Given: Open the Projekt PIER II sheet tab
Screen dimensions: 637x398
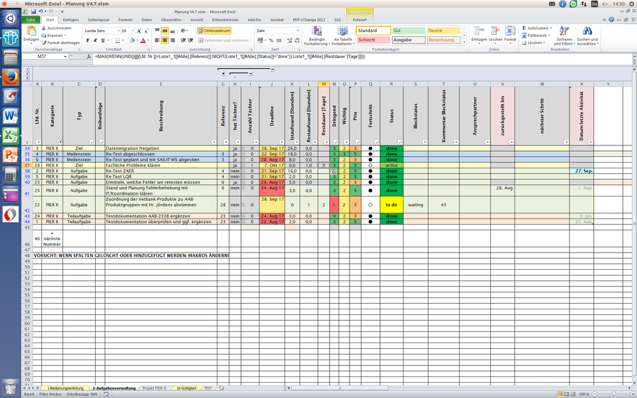Looking at the screenshot, I should [154, 388].
